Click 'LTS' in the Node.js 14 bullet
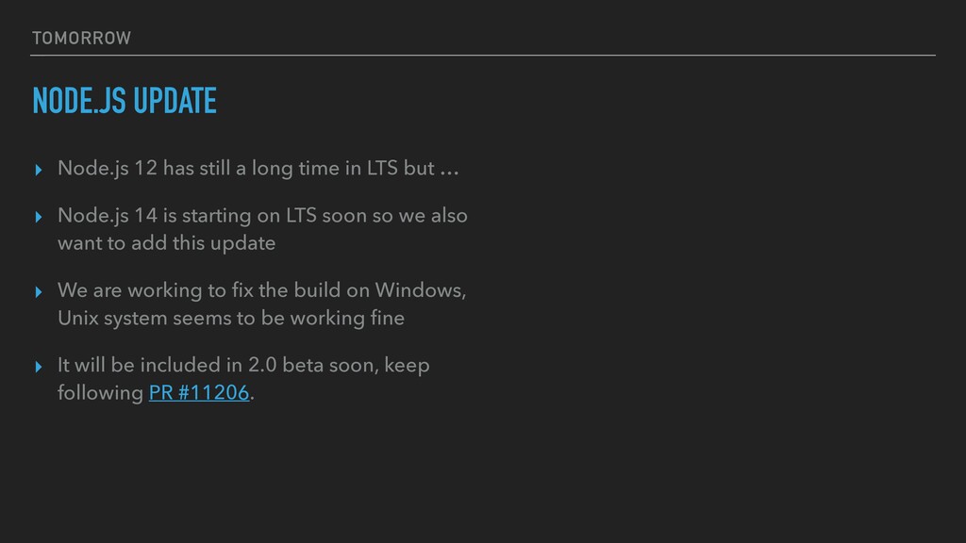This screenshot has width=966, height=543. coord(301,216)
